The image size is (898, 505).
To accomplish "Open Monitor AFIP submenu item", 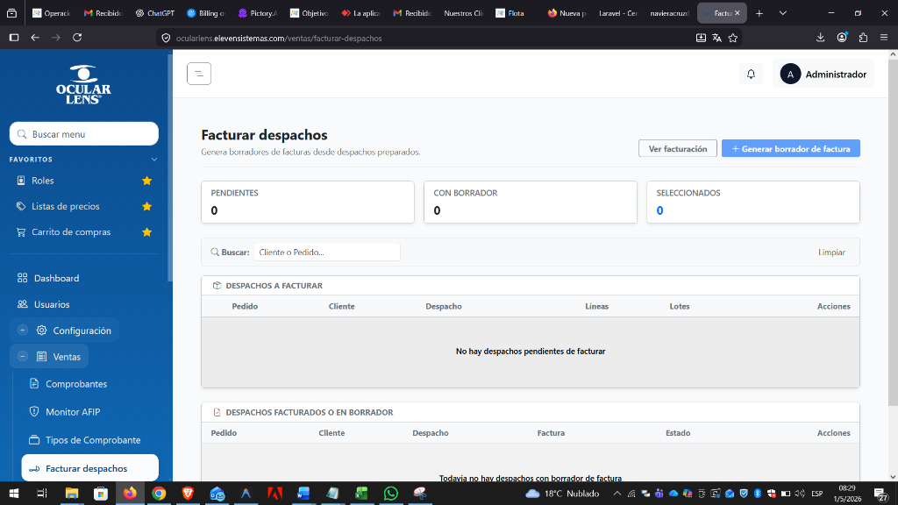I will coord(73,412).
